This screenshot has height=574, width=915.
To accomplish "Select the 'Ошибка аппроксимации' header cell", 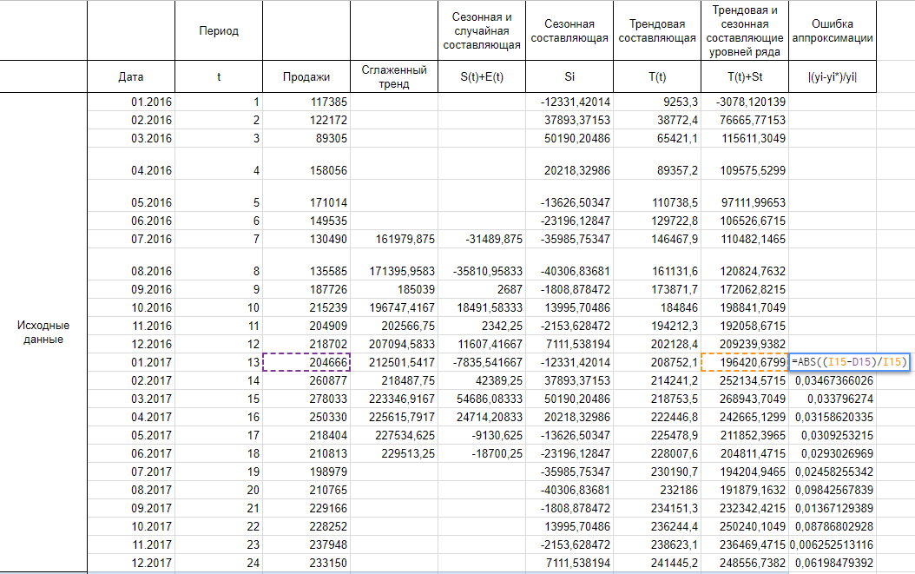I will pos(832,30).
